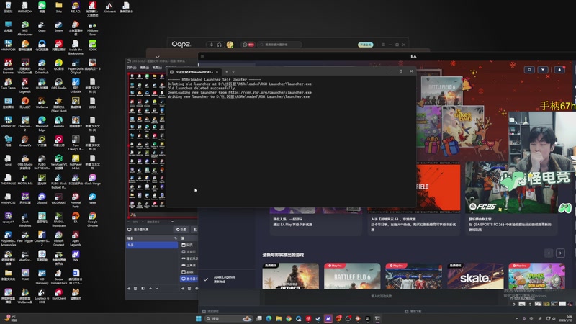Screen dimensions: 576x324
Task: Focus the Oopz search field
Action: click(x=279, y=45)
